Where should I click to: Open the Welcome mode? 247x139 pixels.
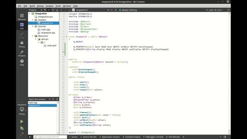pos(22,17)
